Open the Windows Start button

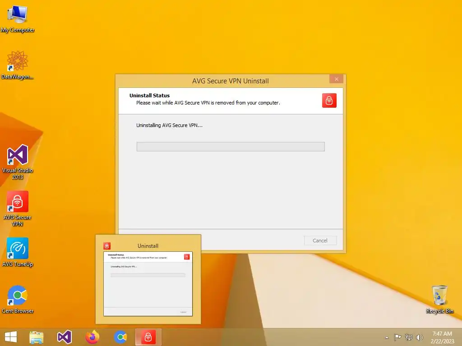pos(11,337)
